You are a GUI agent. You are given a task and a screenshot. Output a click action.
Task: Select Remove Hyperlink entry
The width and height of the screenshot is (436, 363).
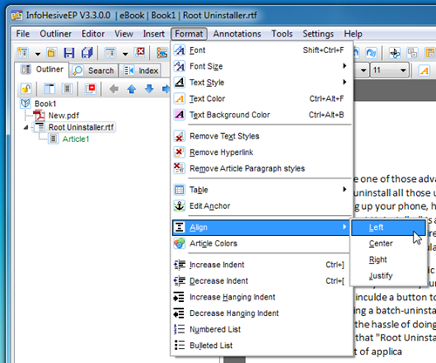[262, 152]
